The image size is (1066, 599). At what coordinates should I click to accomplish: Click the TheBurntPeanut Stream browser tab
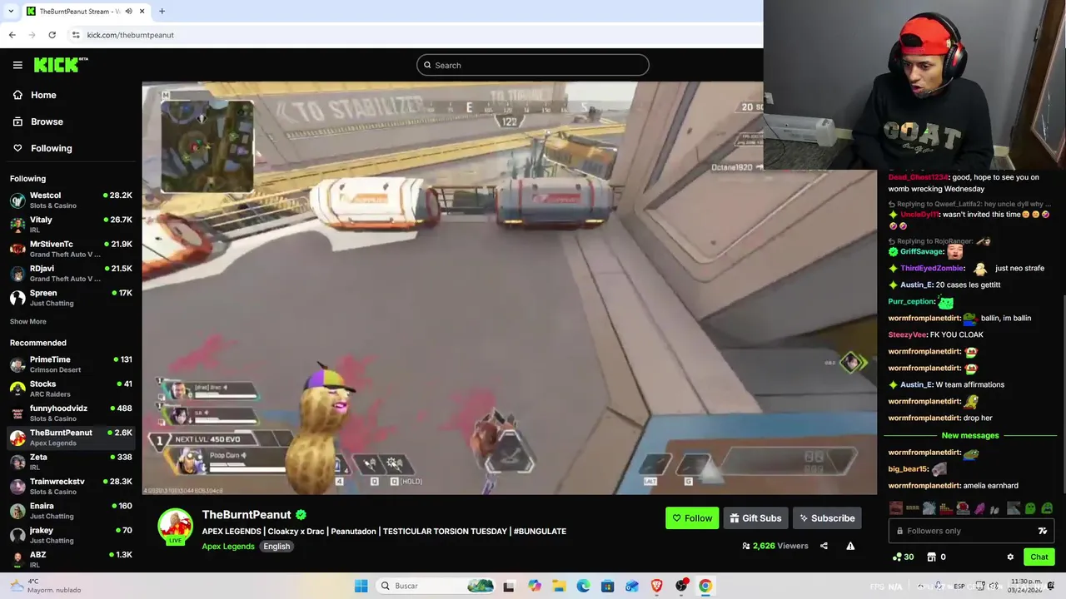click(87, 12)
